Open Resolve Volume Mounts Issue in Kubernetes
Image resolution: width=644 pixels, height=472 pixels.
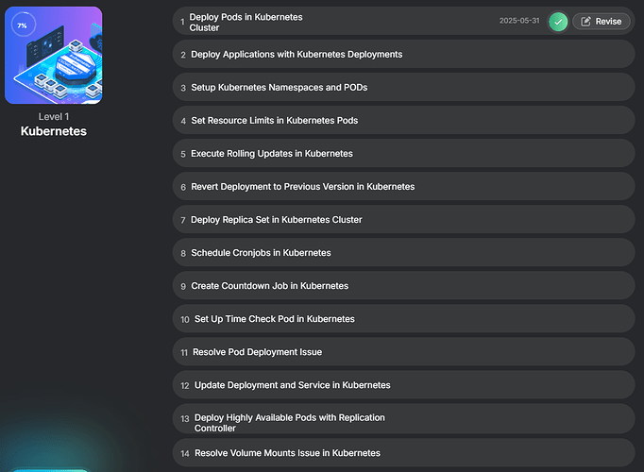point(287,453)
